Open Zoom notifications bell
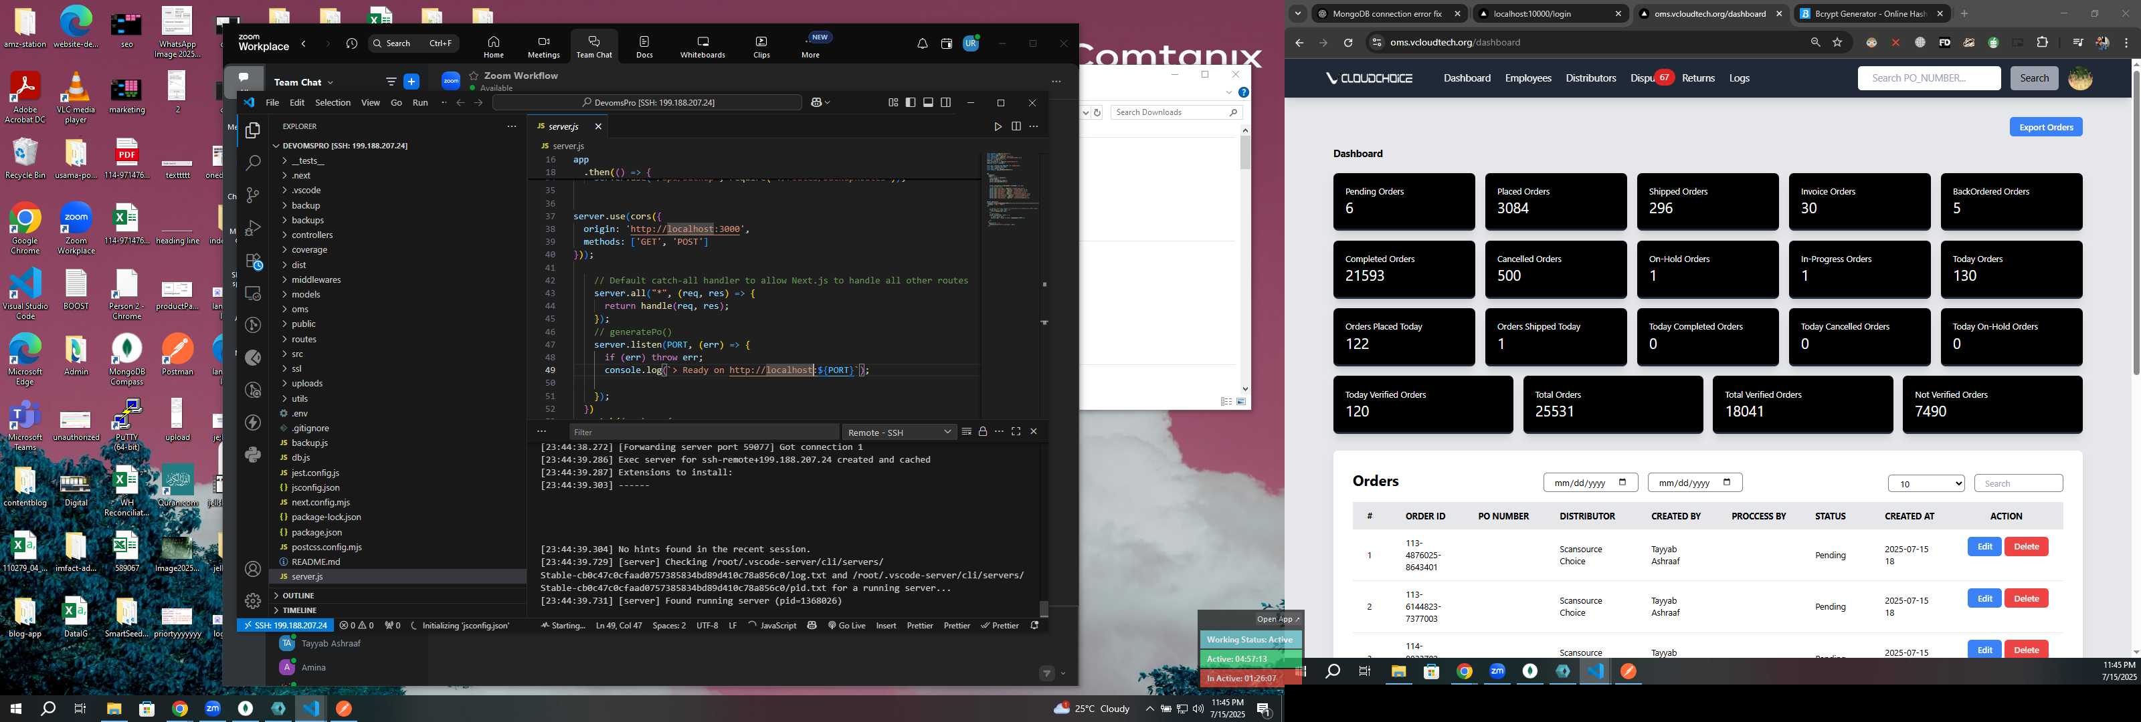The width and height of the screenshot is (2141, 722). [x=922, y=43]
